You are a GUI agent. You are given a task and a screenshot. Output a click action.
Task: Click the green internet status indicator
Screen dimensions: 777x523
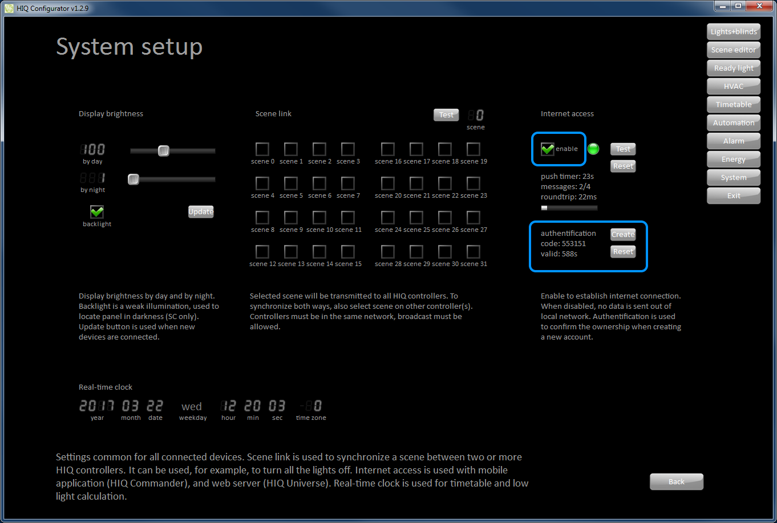click(593, 149)
